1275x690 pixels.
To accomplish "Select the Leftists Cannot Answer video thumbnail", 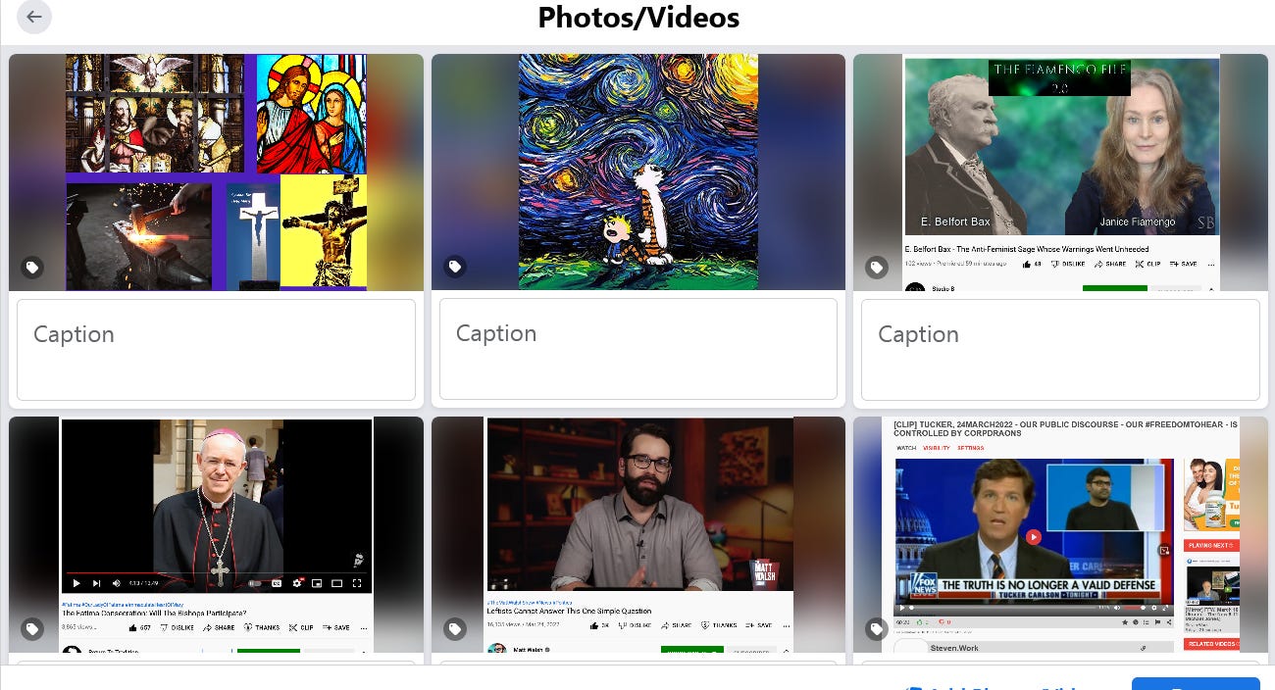I will pos(638,535).
